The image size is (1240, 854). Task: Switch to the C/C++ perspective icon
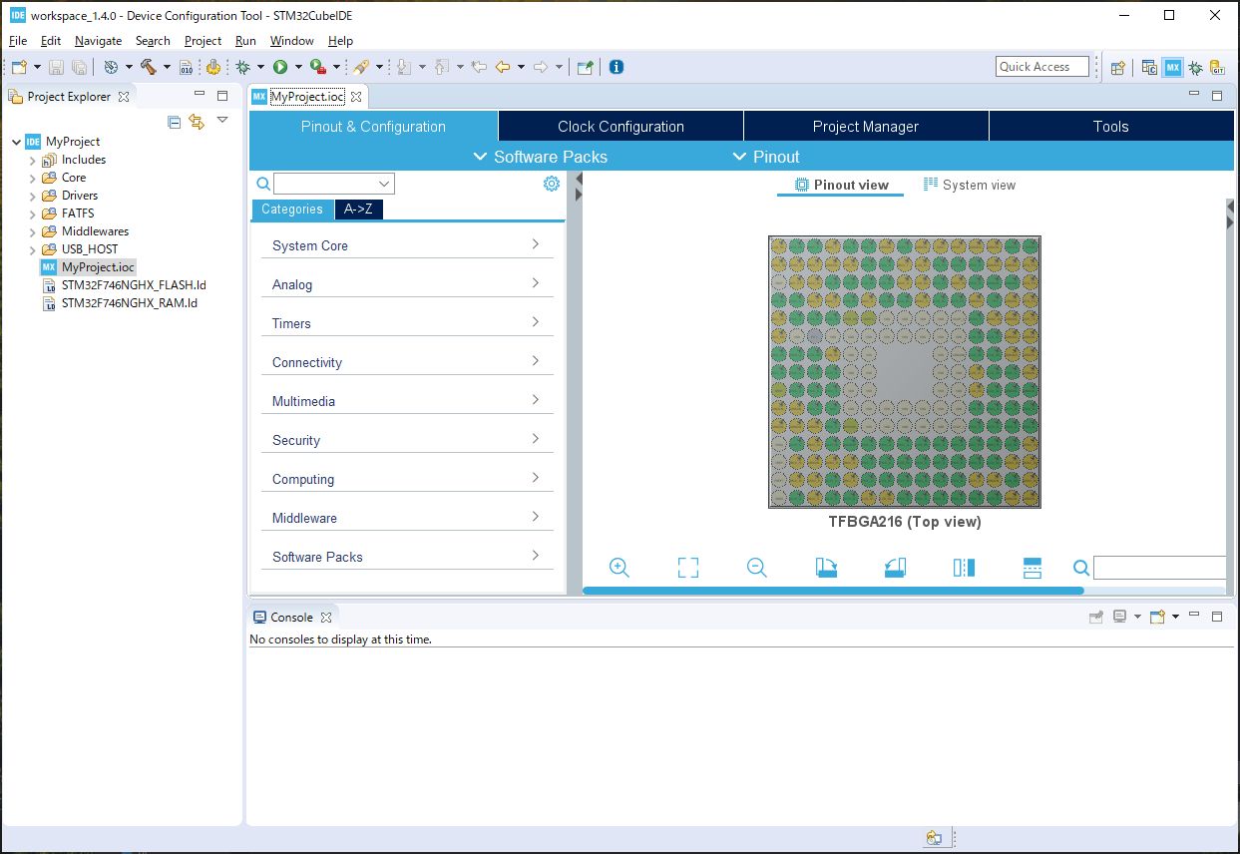1150,67
